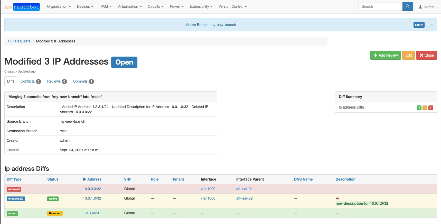Sort table by the Diff Type column header
Viewport: 441px width, 224px height.
(14, 180)
